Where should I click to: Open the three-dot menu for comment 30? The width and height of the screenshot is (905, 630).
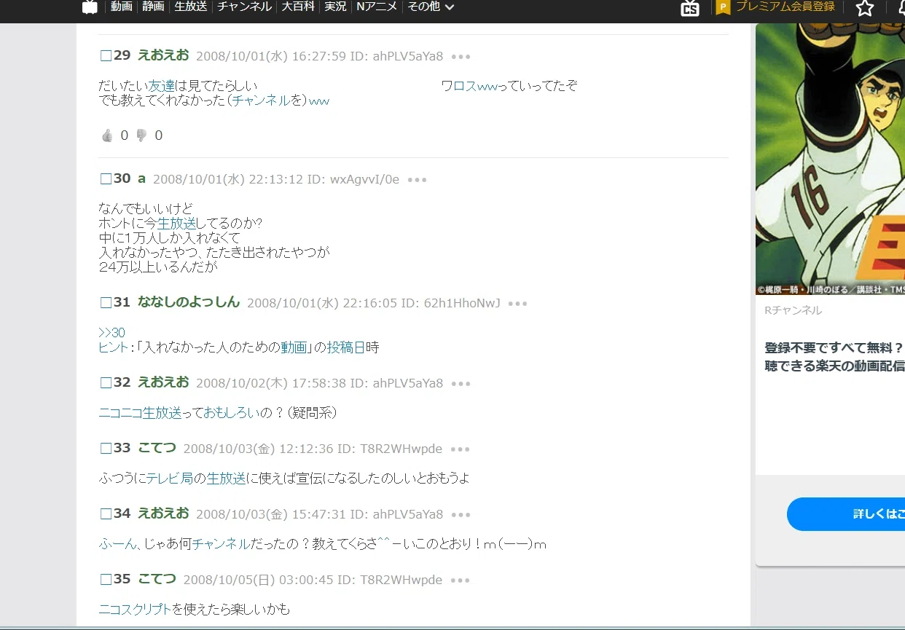pos(418,180)
